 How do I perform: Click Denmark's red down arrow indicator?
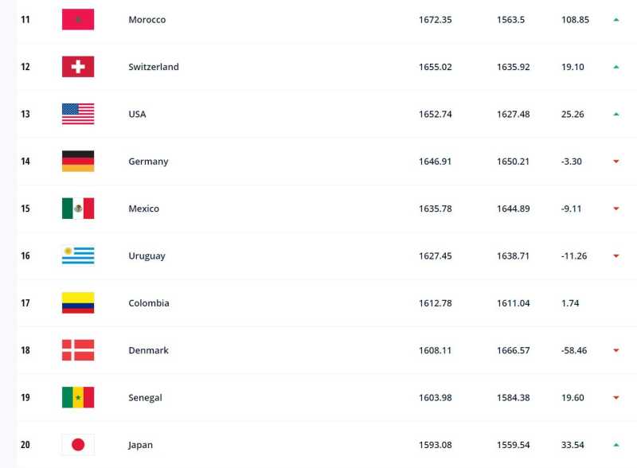pyautogui.click(x=616, y=350)
